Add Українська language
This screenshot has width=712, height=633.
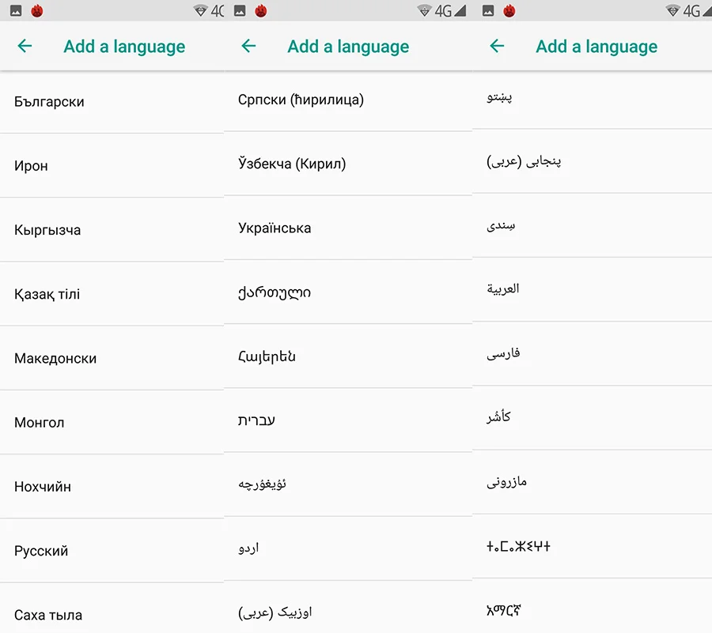click(x=348, y=228)
